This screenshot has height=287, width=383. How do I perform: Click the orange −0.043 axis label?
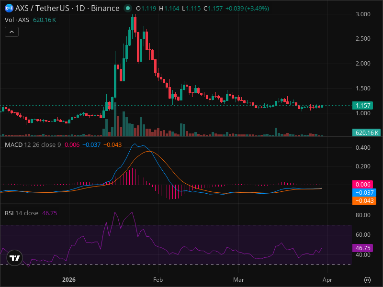click(x=364, y=200)
